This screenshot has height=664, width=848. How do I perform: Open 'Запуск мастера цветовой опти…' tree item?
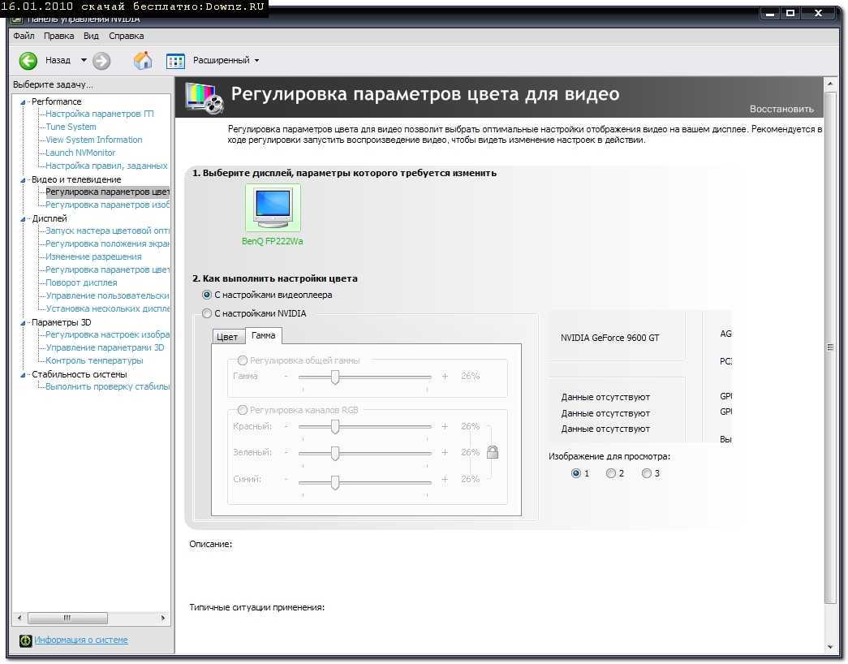[x=108, y=231]
